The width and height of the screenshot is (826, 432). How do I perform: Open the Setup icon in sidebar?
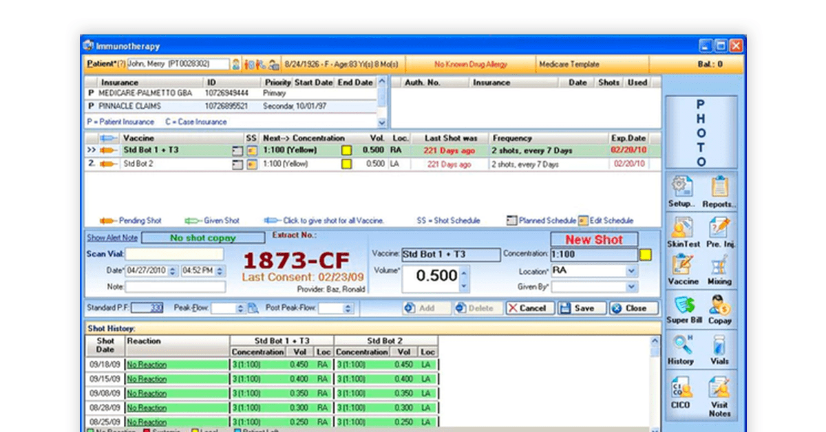pos(681,191)
